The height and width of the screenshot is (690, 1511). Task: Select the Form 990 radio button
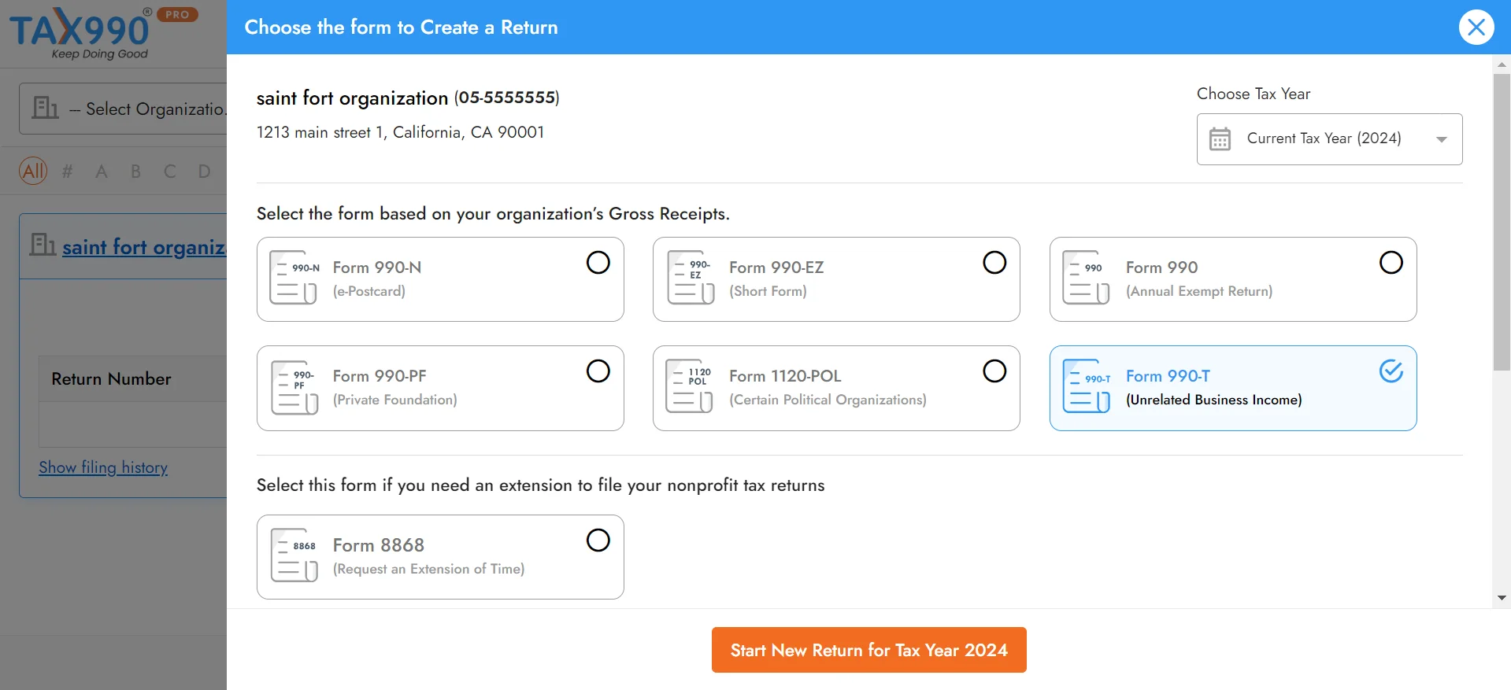tap(1391, 262)
